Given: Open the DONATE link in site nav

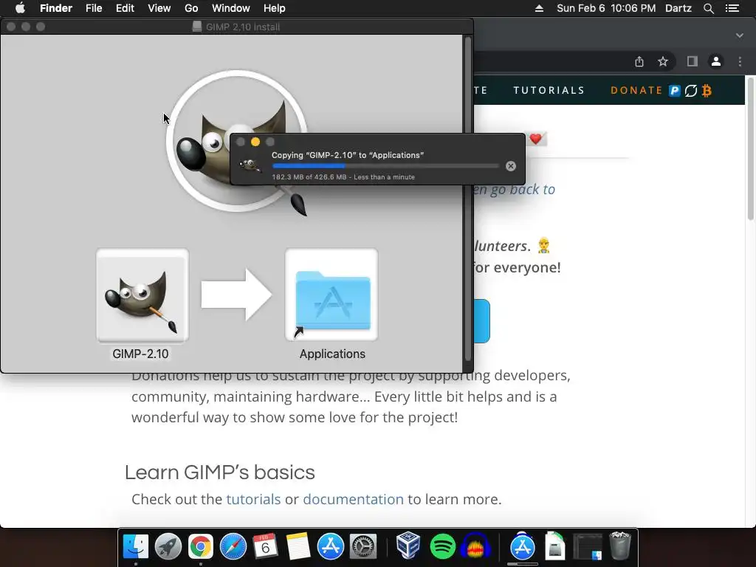Looking at the screenshot, I should click(x=636, y=90).
